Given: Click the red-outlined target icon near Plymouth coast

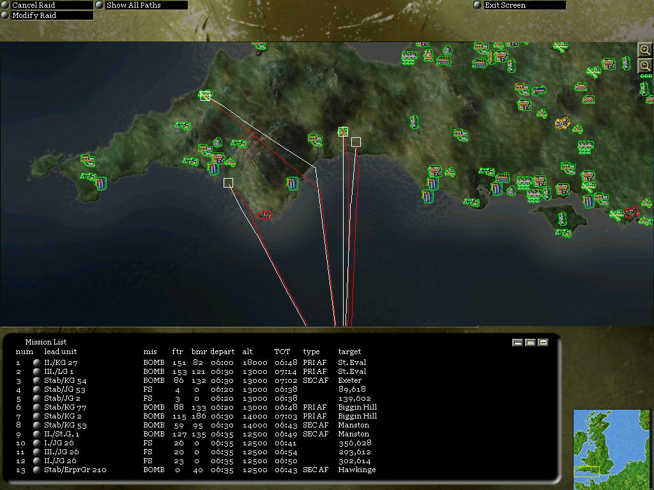Looking at the screenshot, I should pyautogui.click(x=264, y=215).
